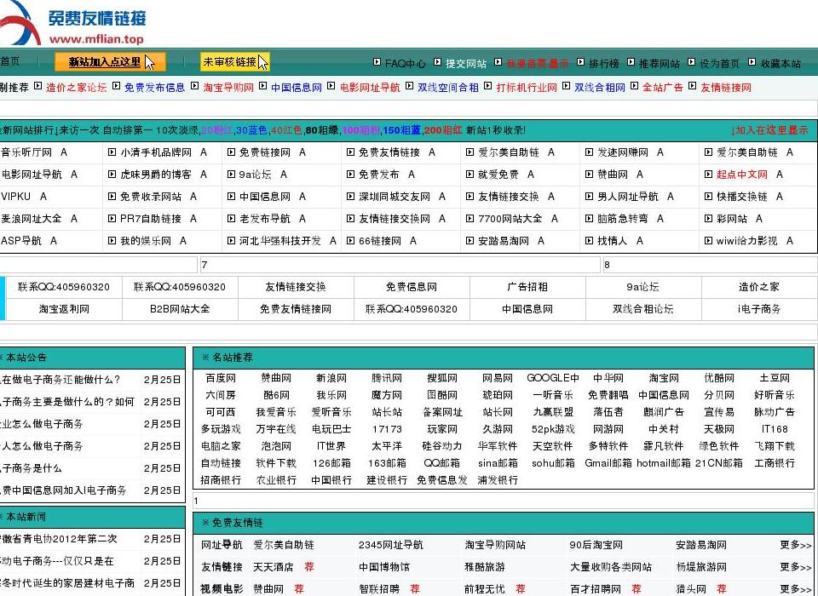Viewport: 818px width, 596px height.
Task: Open the 猎头网 link
Action: pyautogui.click(x=691, y=589)
